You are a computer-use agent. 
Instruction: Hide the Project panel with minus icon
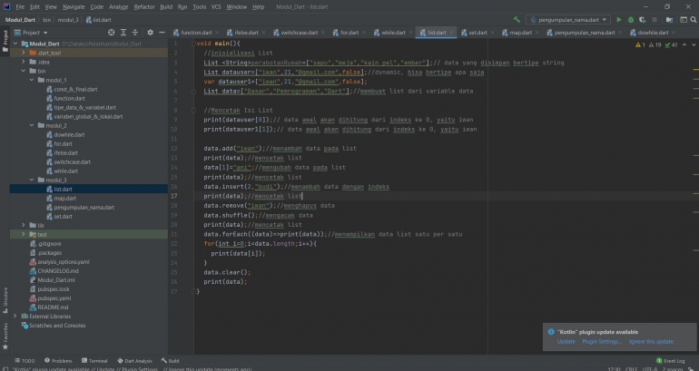click(162, 33)
